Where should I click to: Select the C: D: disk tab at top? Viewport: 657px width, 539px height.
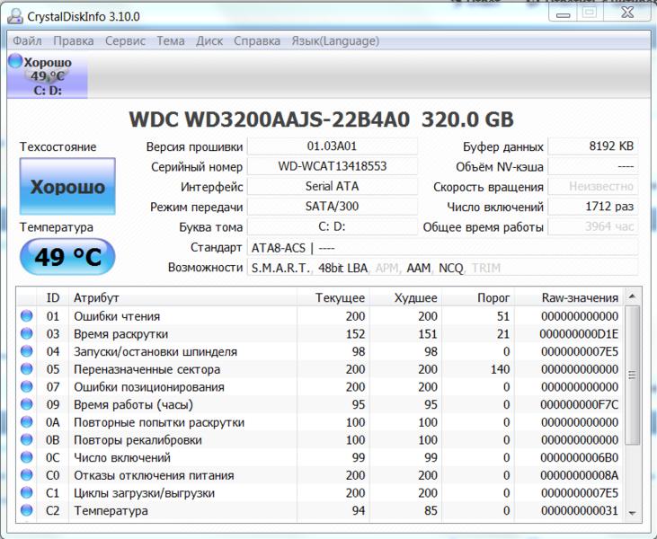48,75
